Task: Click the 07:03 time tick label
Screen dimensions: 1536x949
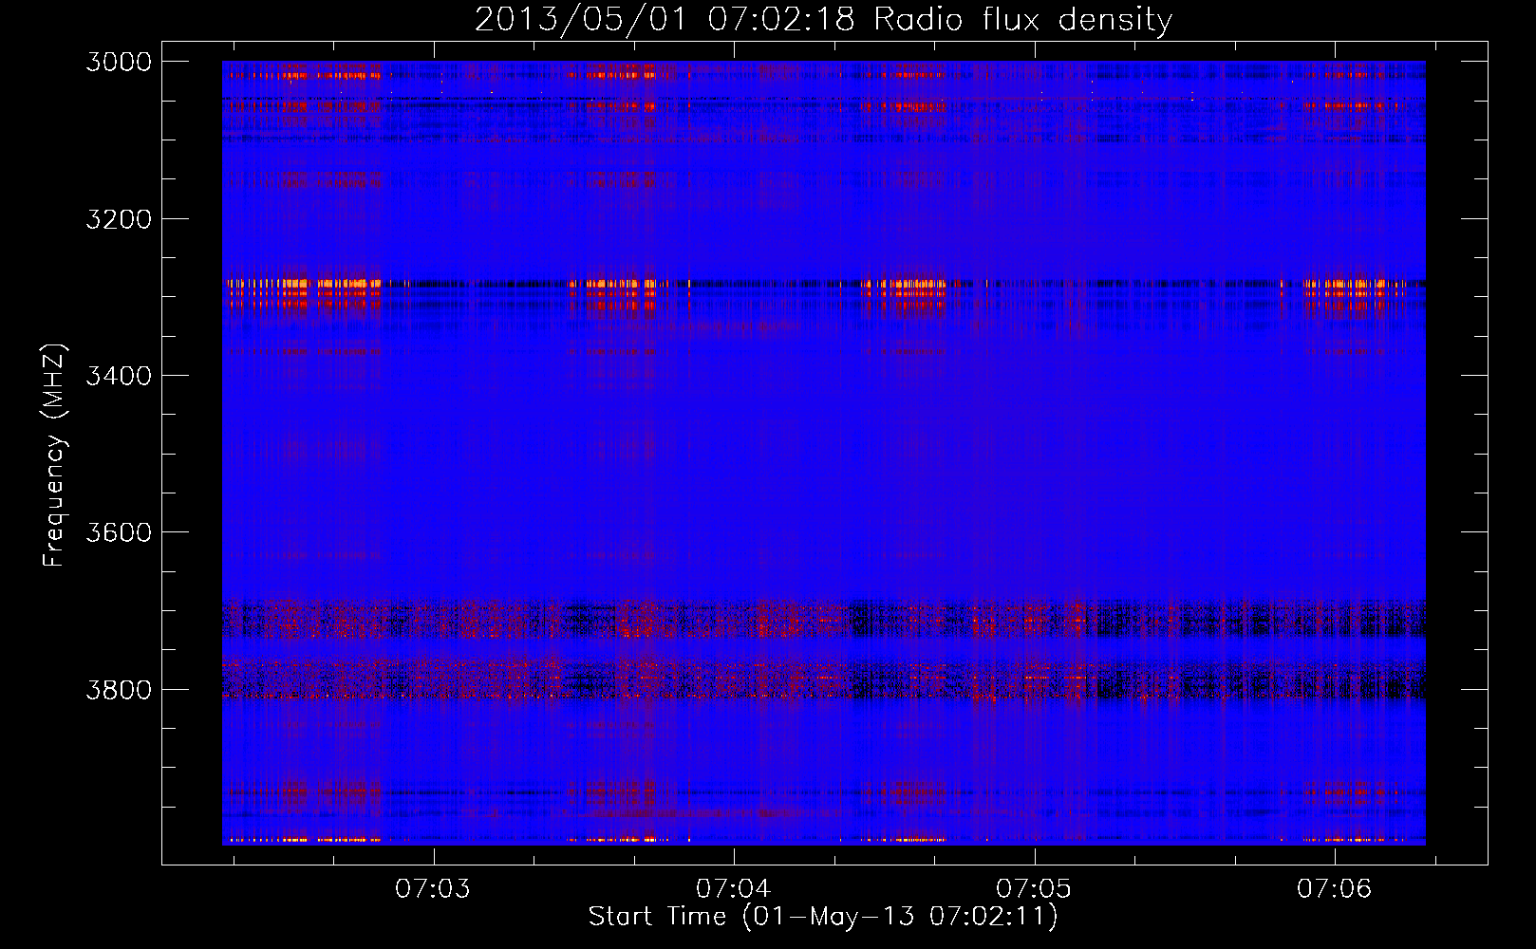Action: pyautogui.click(x=433, y=888)
